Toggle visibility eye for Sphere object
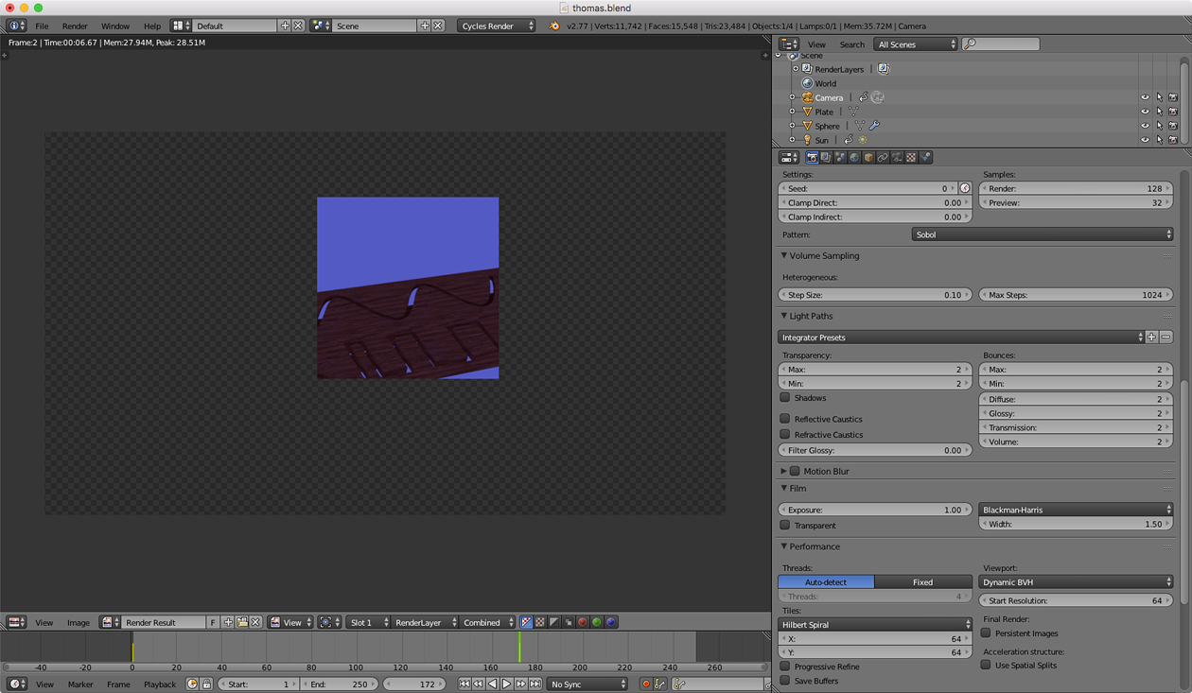 [1145, 126]
